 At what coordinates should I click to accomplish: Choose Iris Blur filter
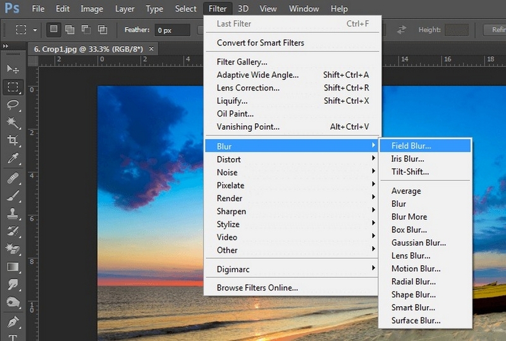click(425, 159)
